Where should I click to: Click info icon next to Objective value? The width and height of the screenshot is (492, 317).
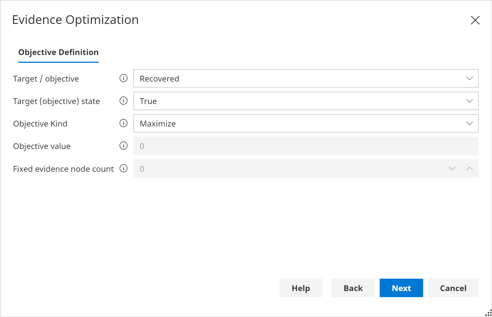[123, 146]
